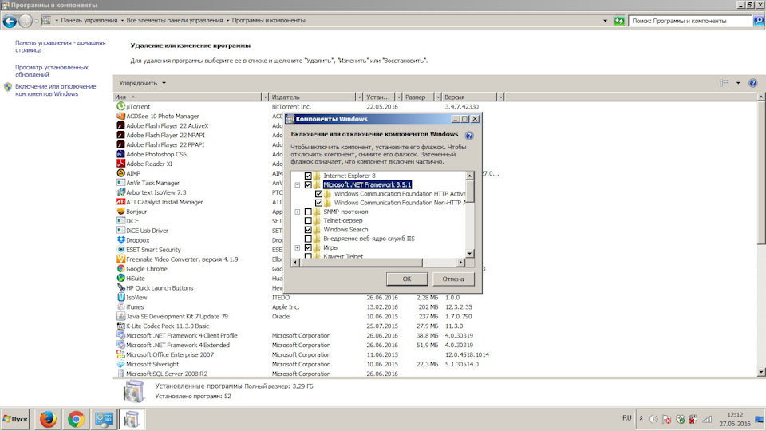The image size is (766, 431).
Task: Uncheck the Windows Search checkbox
Action: click(x=308, y=229)
